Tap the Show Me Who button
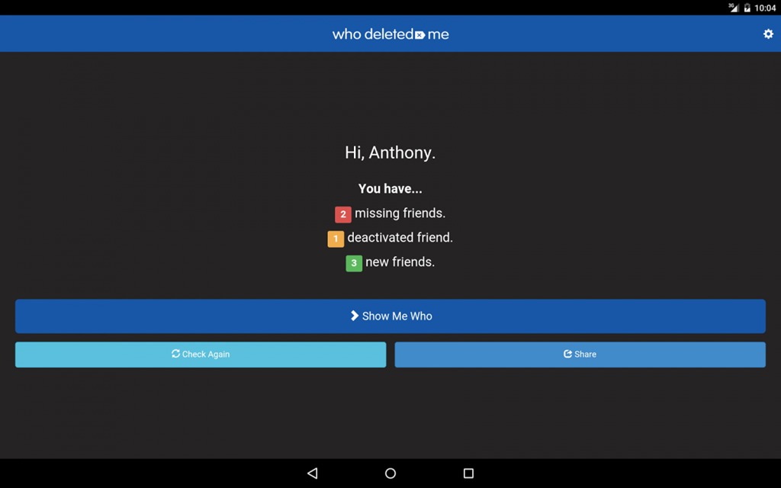Screen dimensions: 781x488 point(390,316)
